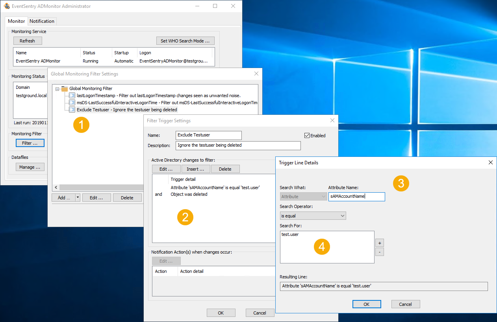Image resolution: width=497 pixels, height=322 pixels.
Task: Select the testground.local domain entry
Action: point(31,96)
